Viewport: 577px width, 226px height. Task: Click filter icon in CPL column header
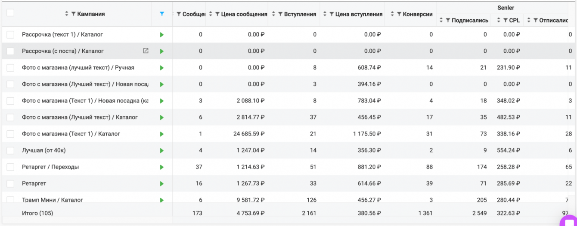click(x=505, y=20)
